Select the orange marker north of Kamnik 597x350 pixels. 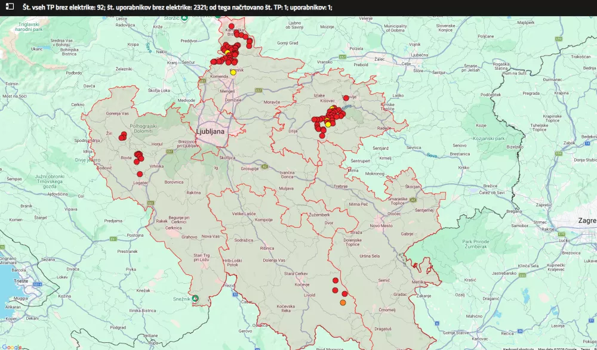pos(227,51)
